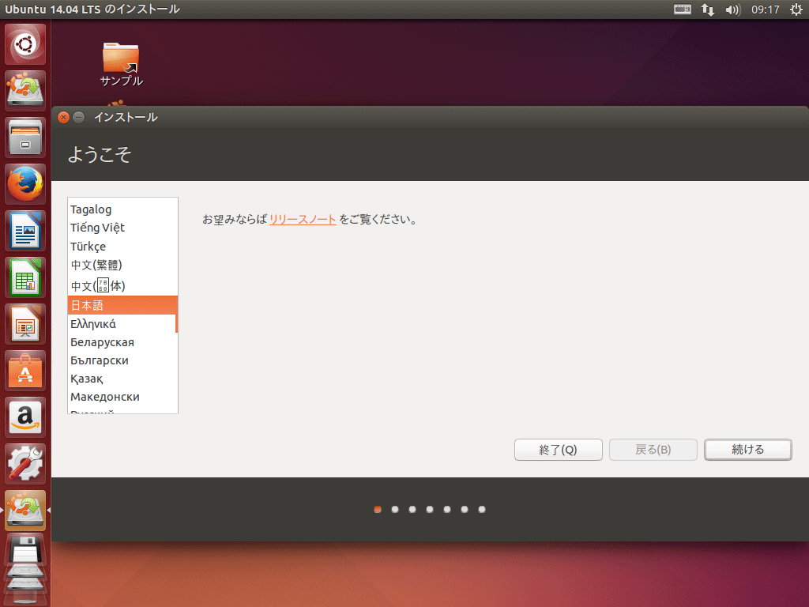Select Ελληνικά language
The height and width of the screenshot is (607, 809).
pos(122,323)
